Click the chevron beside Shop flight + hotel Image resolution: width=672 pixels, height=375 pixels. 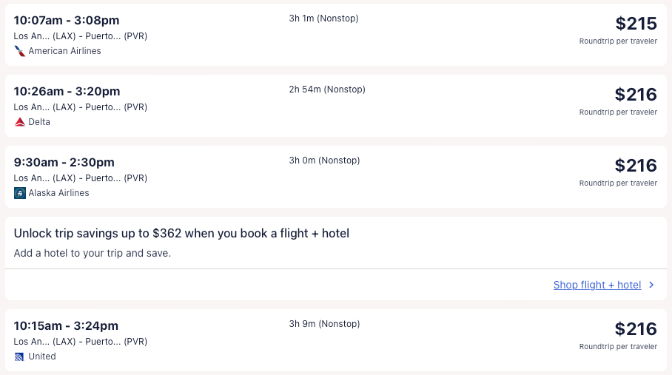[651, 285]
